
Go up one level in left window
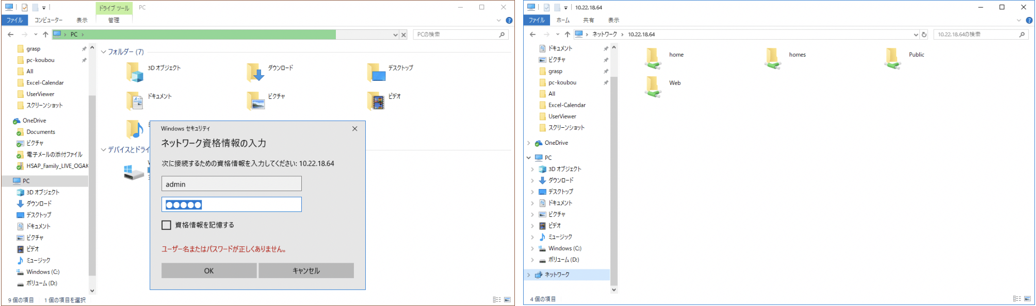(x=45, y=35)
